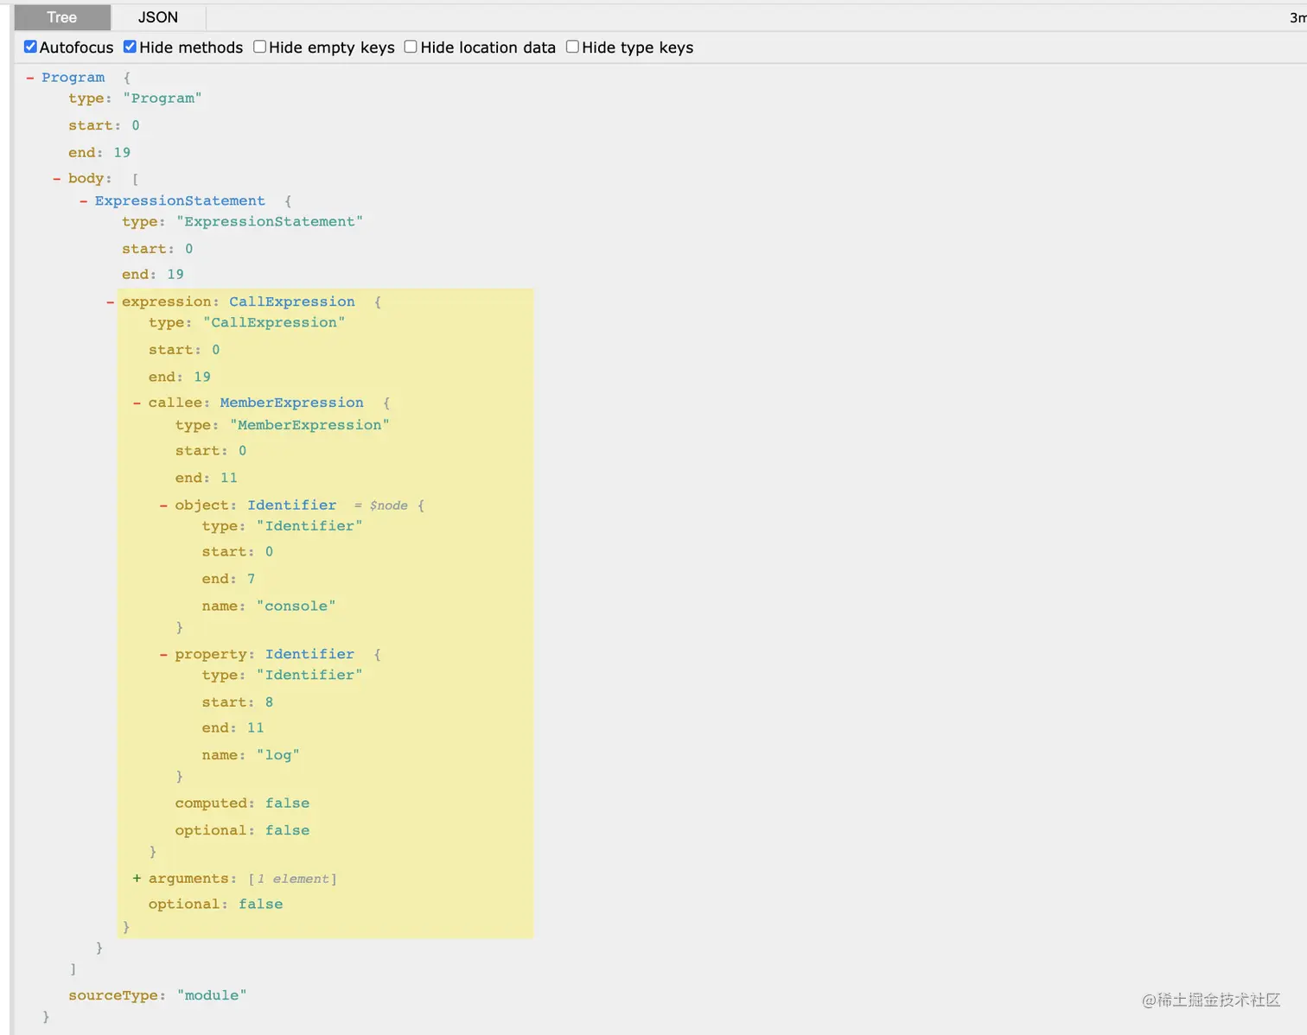Click the ExpressionStatement node name
Viewport: 1307px width, 1035px height.
(180, 201)
